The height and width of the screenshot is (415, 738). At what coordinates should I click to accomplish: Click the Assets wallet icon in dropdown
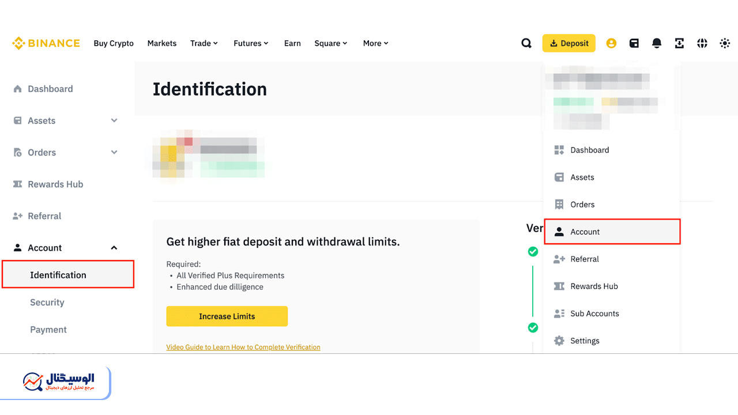coord(559,177)
